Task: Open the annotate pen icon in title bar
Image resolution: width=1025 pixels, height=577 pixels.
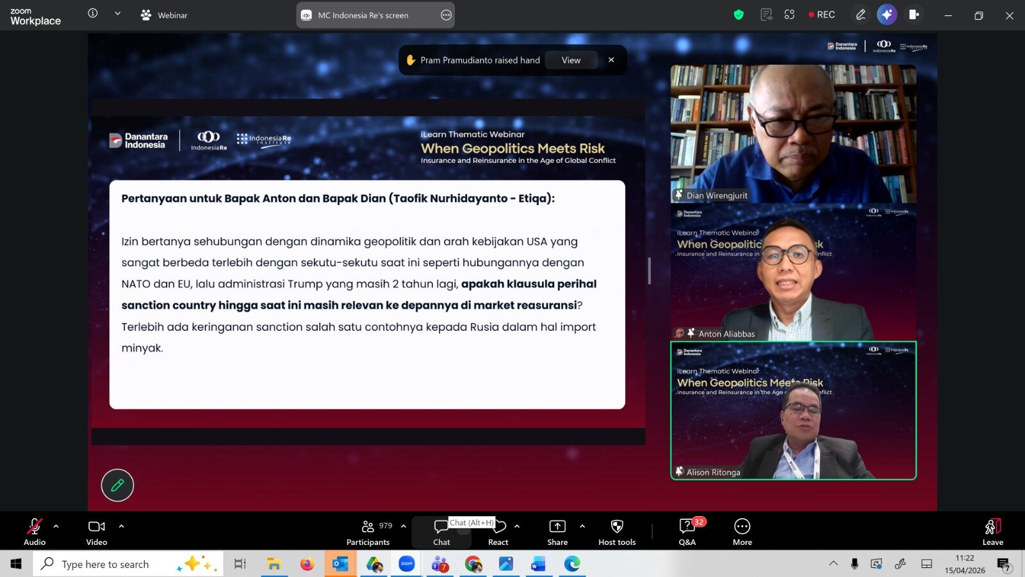Action: [860, 15]
